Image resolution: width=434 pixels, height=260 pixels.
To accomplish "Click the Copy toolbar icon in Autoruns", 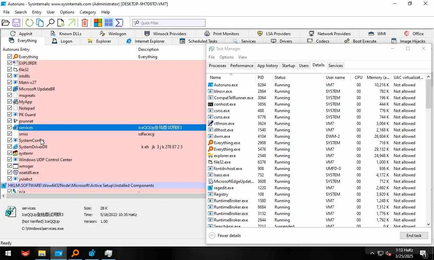I will click(x=40, y=23).
